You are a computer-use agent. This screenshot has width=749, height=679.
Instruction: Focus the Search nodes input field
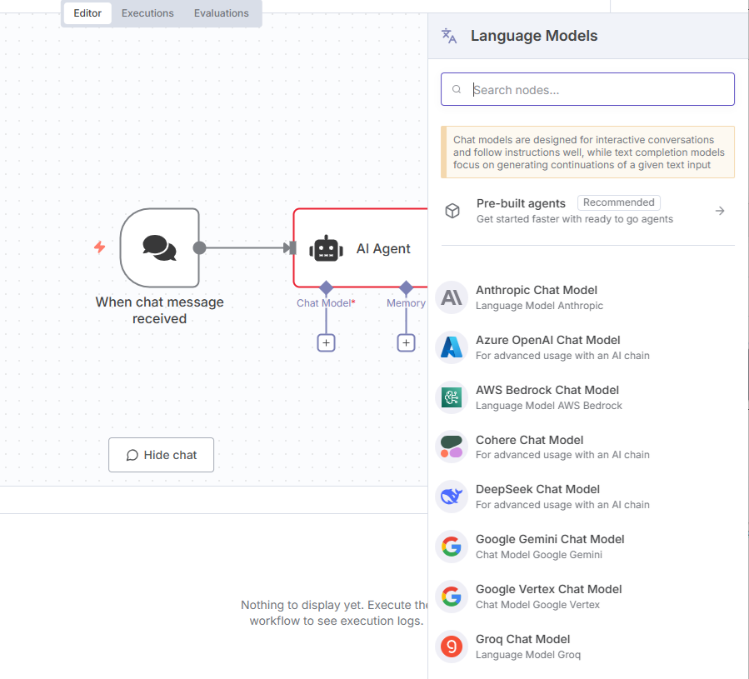pos(596,90)
